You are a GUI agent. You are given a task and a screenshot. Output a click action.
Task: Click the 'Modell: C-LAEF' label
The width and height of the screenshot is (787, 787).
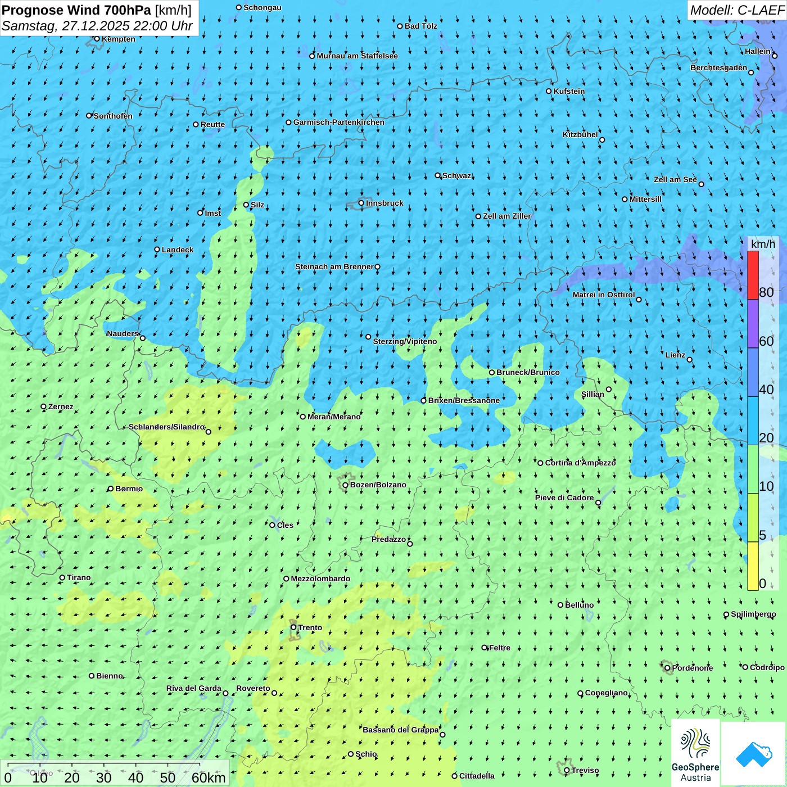737,10
